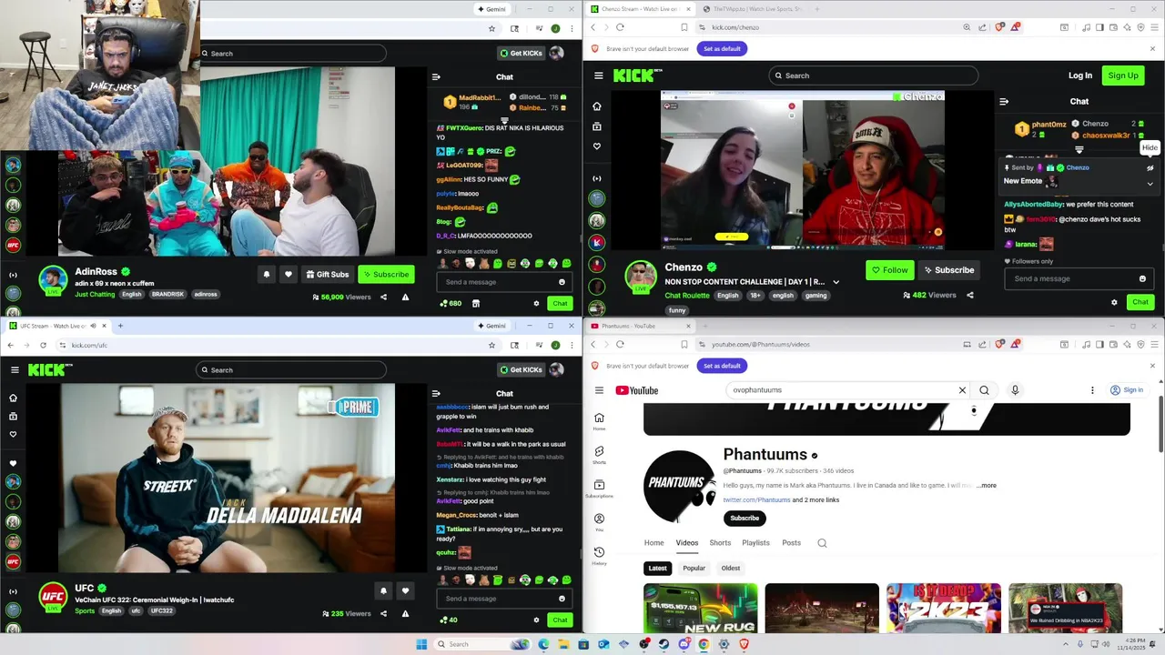Click notification bell on UFC channel
Image resolution: width=1165 pixels, height=655 pixels.
383,590
